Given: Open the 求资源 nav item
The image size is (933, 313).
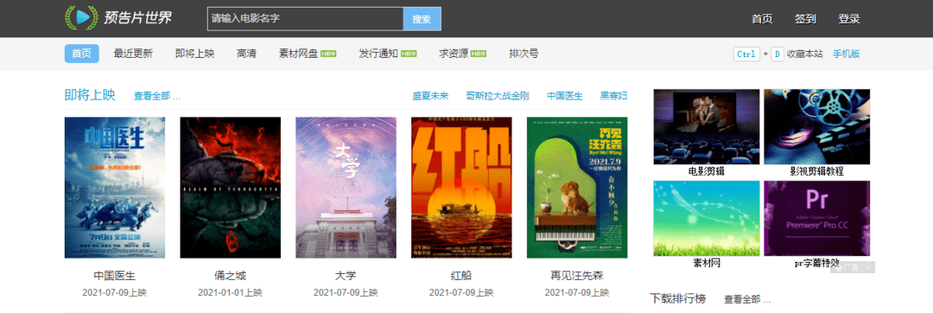Looking at the screenshot, I should (x=454, y=54).
